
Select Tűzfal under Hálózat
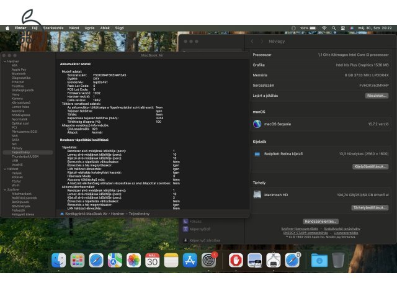[x=16, y=181]
